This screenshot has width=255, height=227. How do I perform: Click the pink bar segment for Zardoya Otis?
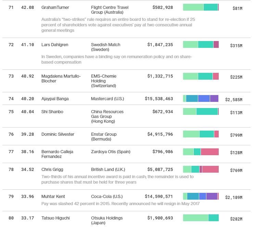click(x=209, y=152)
